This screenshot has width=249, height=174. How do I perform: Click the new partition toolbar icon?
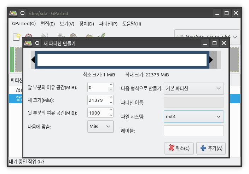tap(17, 37)
